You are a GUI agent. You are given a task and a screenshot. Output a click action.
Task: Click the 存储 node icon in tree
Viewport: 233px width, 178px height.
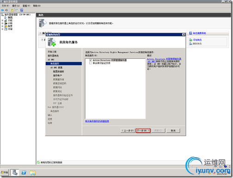6,29
